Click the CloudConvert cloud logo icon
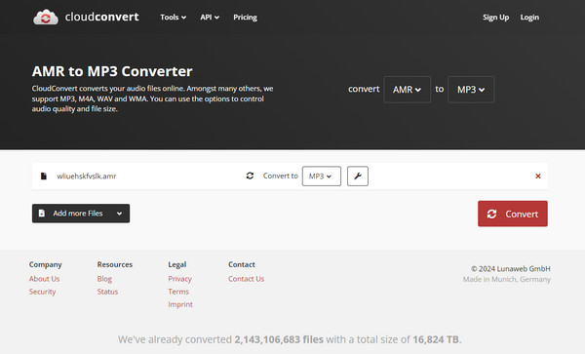Image resolution: width=585 pixels, height=354 pixels. coord(46,18)
